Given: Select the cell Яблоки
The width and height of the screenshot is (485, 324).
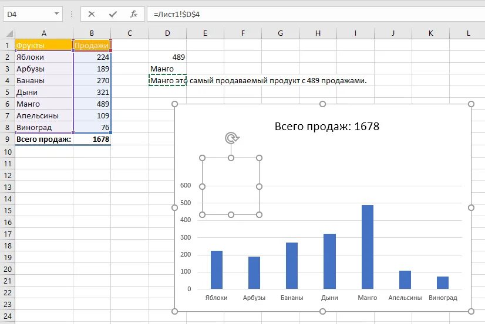Looking at the screenshot, I should point(44,57).
